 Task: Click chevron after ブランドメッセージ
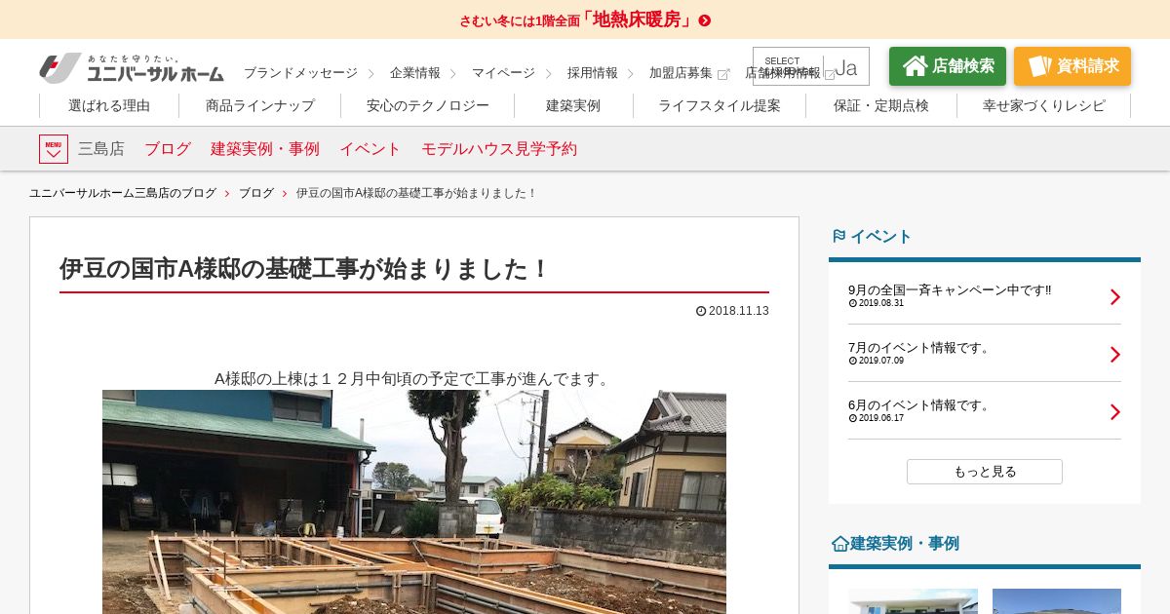pyautogui.click(x=370, y=74)
